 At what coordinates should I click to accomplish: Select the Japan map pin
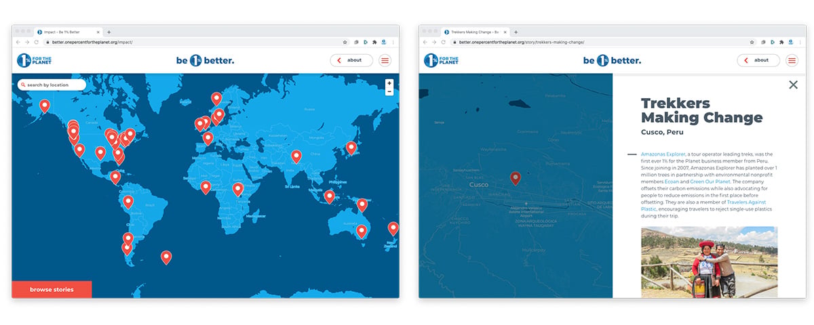tap(351, 148)
